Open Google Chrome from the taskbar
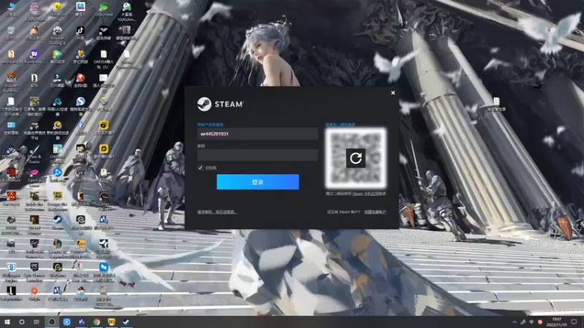584x328 pixels. click(96, 322)
